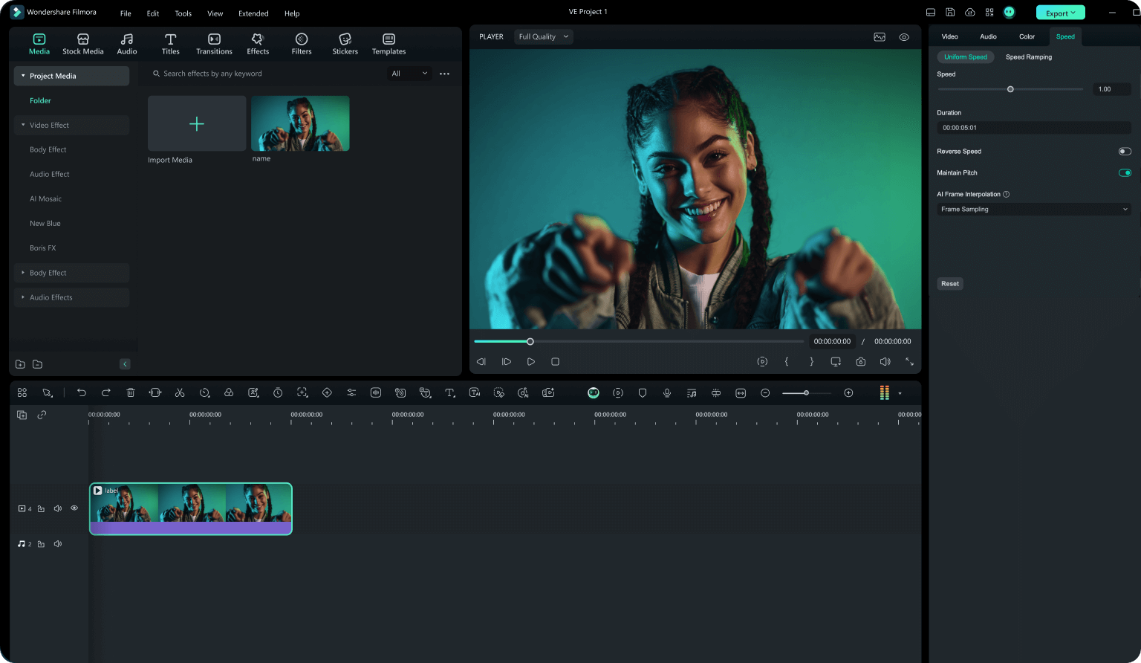Click the voiceover microphone icon
Image resolution: width=1141 pixels, height=663 pixels.
click(667, 392)
